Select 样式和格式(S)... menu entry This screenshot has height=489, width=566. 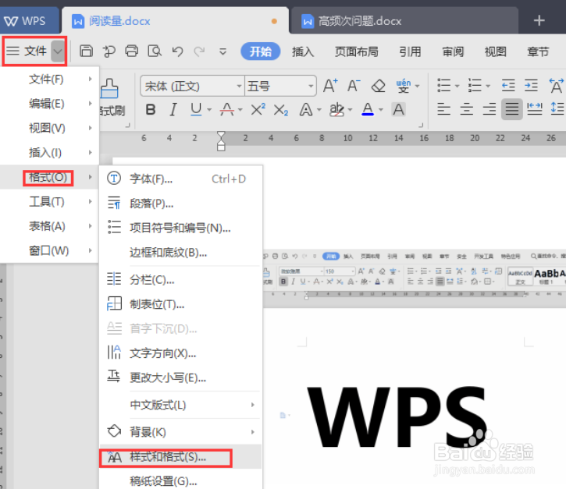[180, 457]
